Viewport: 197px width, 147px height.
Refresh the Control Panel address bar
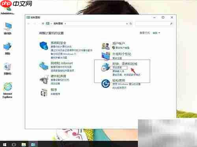[x=131, y=24]
